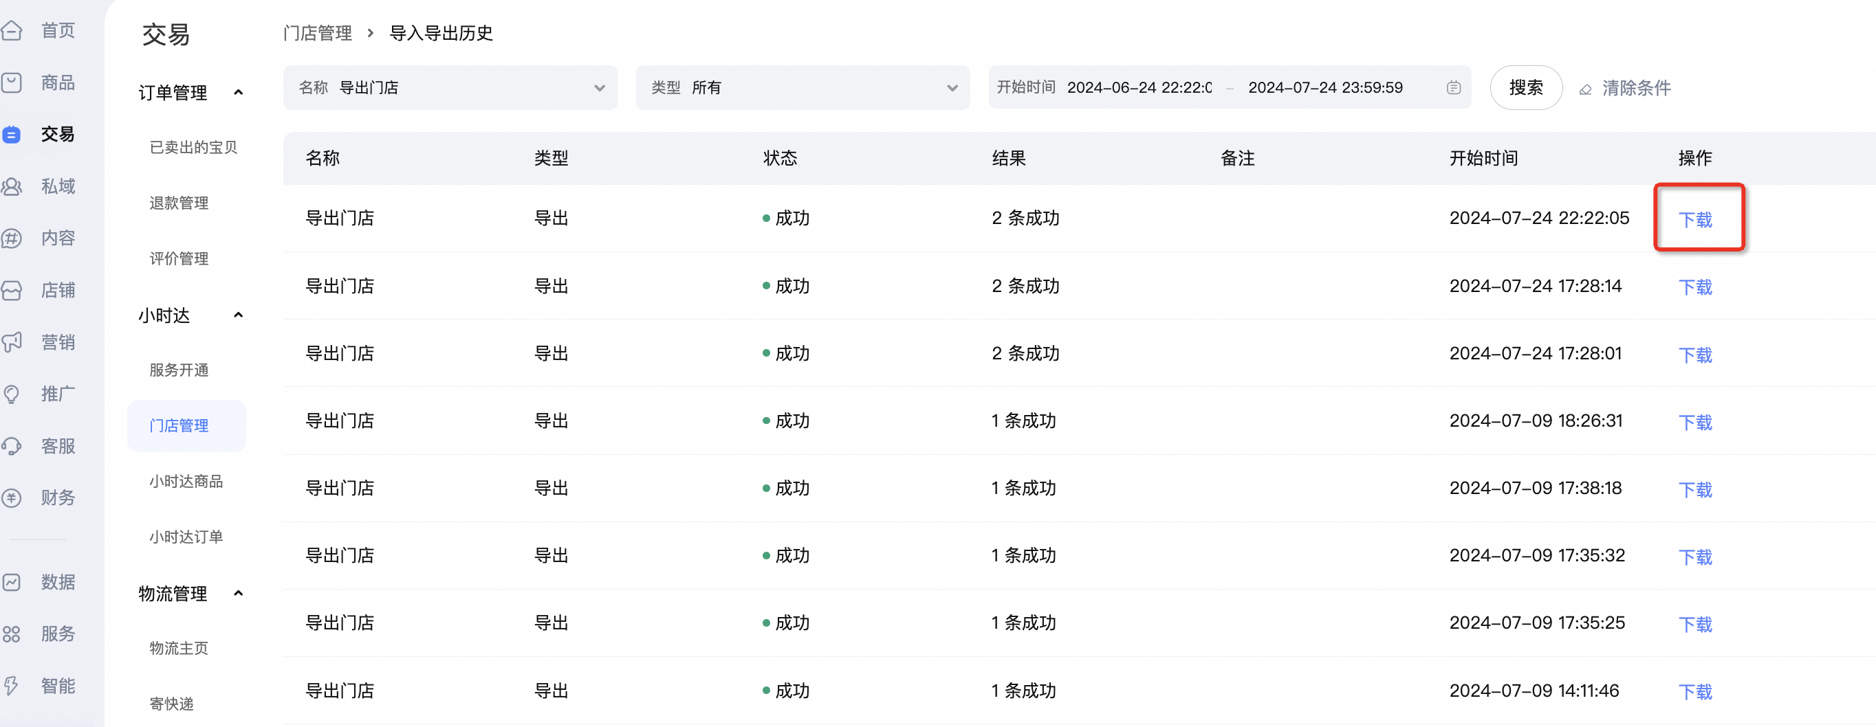Download the 2024-07-24 22:22:05 export

click(1695, 219)
